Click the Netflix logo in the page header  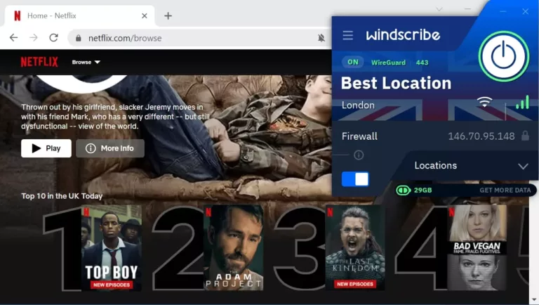coord(39,63)
